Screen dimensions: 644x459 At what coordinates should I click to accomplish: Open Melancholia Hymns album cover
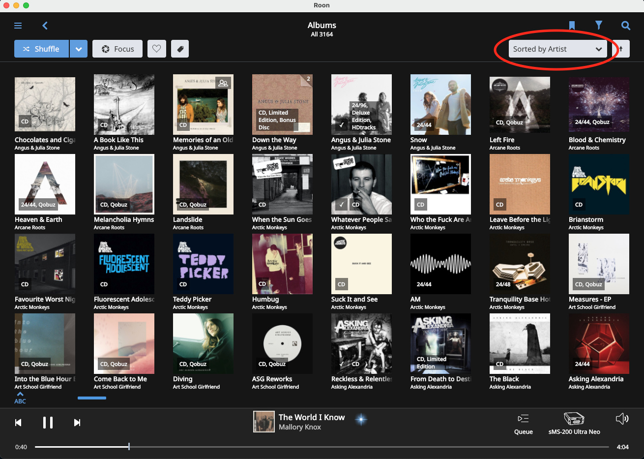click(x=124, y=184)
